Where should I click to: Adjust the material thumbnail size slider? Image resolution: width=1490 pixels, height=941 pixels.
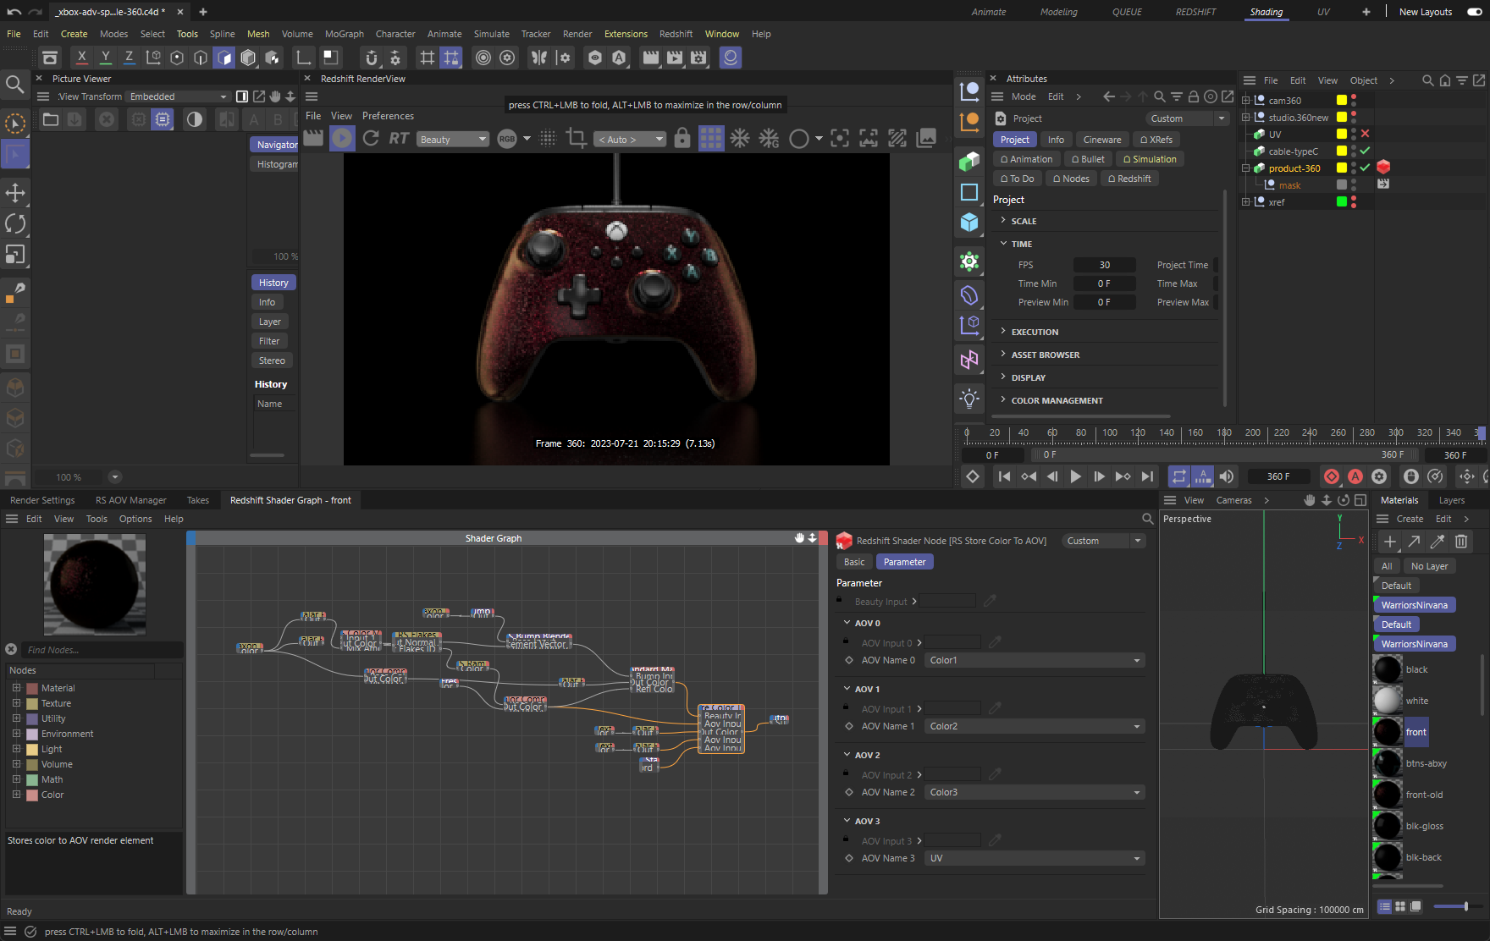[1465, 906]
